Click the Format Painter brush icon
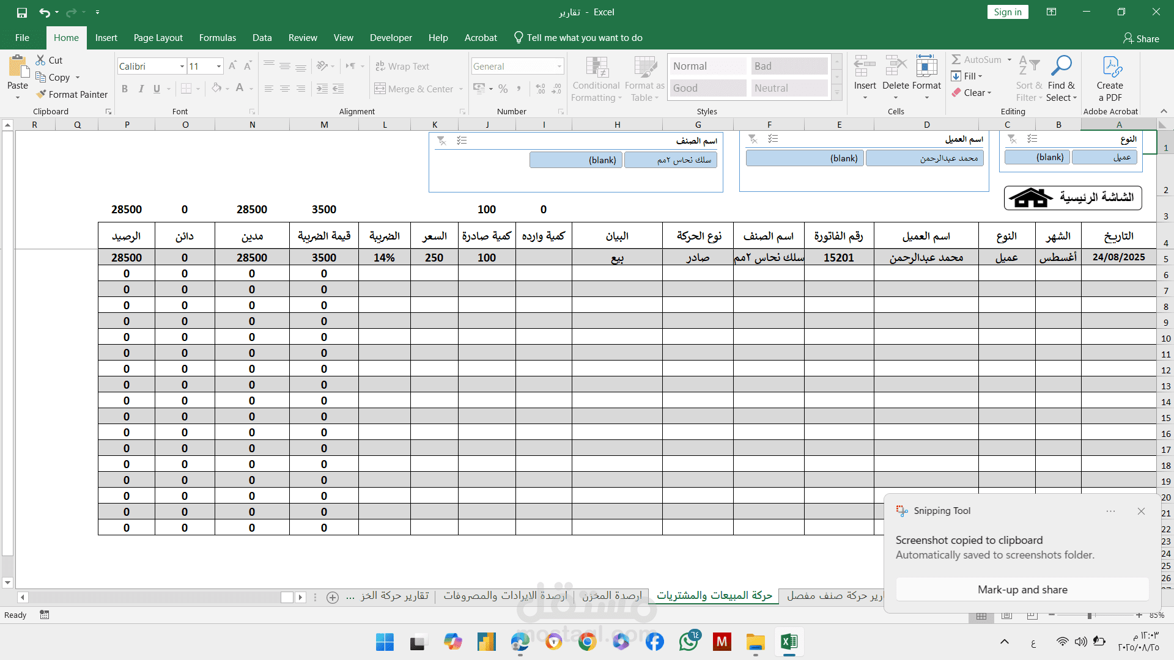 (41, 94)
